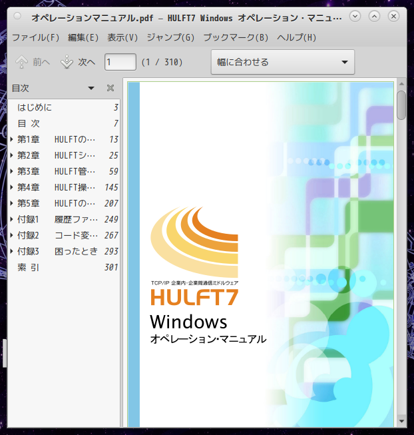Select 付録1 履歴ファ… on page 249
Image resolution: width=414 pixels, height=435 pixels.
[x=64, y=219]
